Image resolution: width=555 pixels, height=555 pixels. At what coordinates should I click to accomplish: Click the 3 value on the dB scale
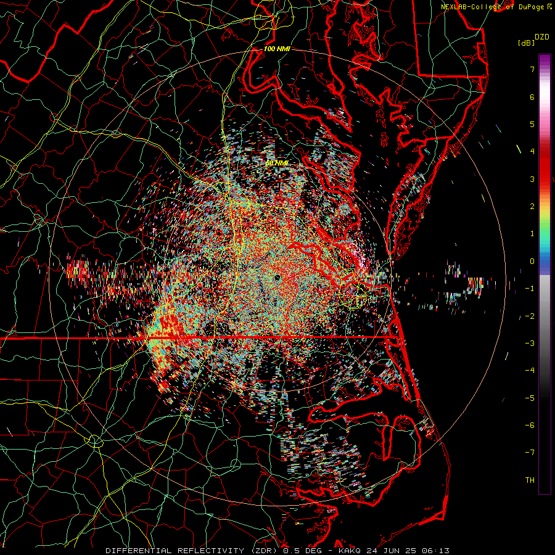click(532, 179)
